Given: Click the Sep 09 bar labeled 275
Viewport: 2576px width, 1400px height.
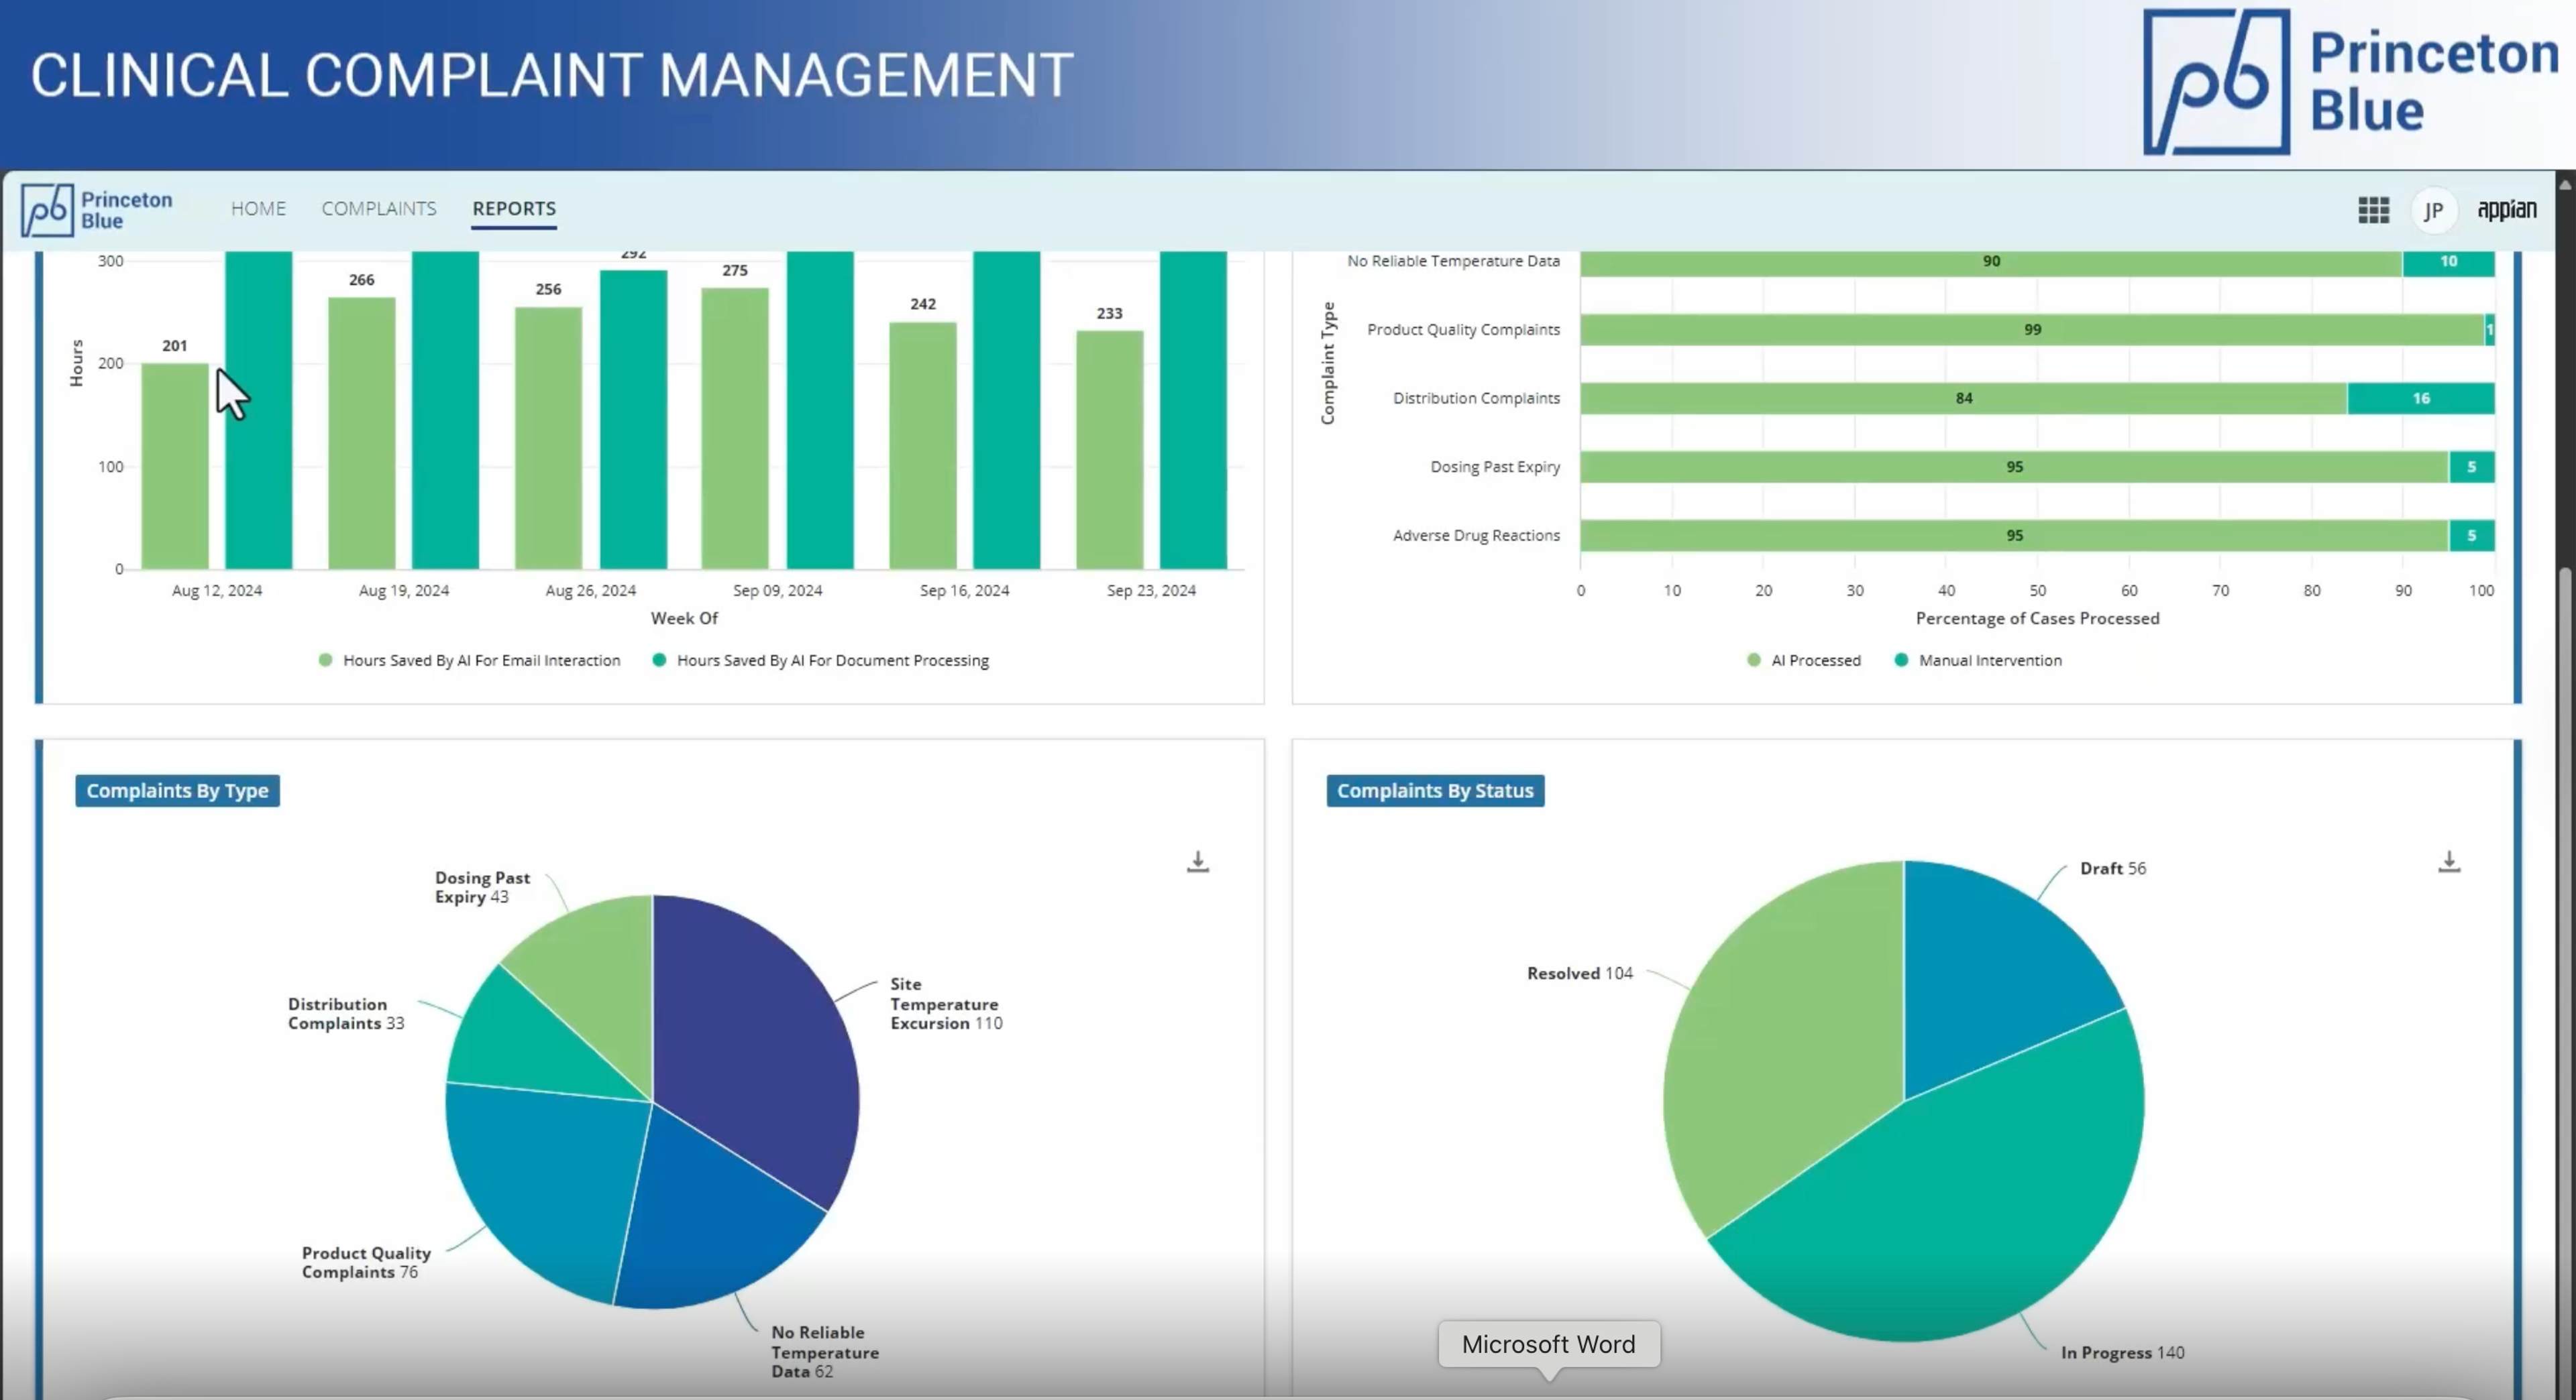Looking at the screenshot, I should tap(735, 428).
